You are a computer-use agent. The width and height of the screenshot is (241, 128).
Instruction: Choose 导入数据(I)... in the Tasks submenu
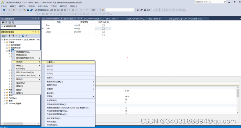pos(68,121)
